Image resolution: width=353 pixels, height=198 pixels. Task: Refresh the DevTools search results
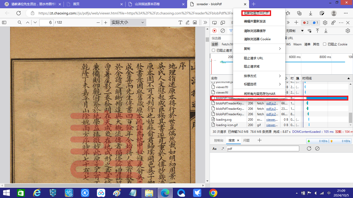click(309, 148)
